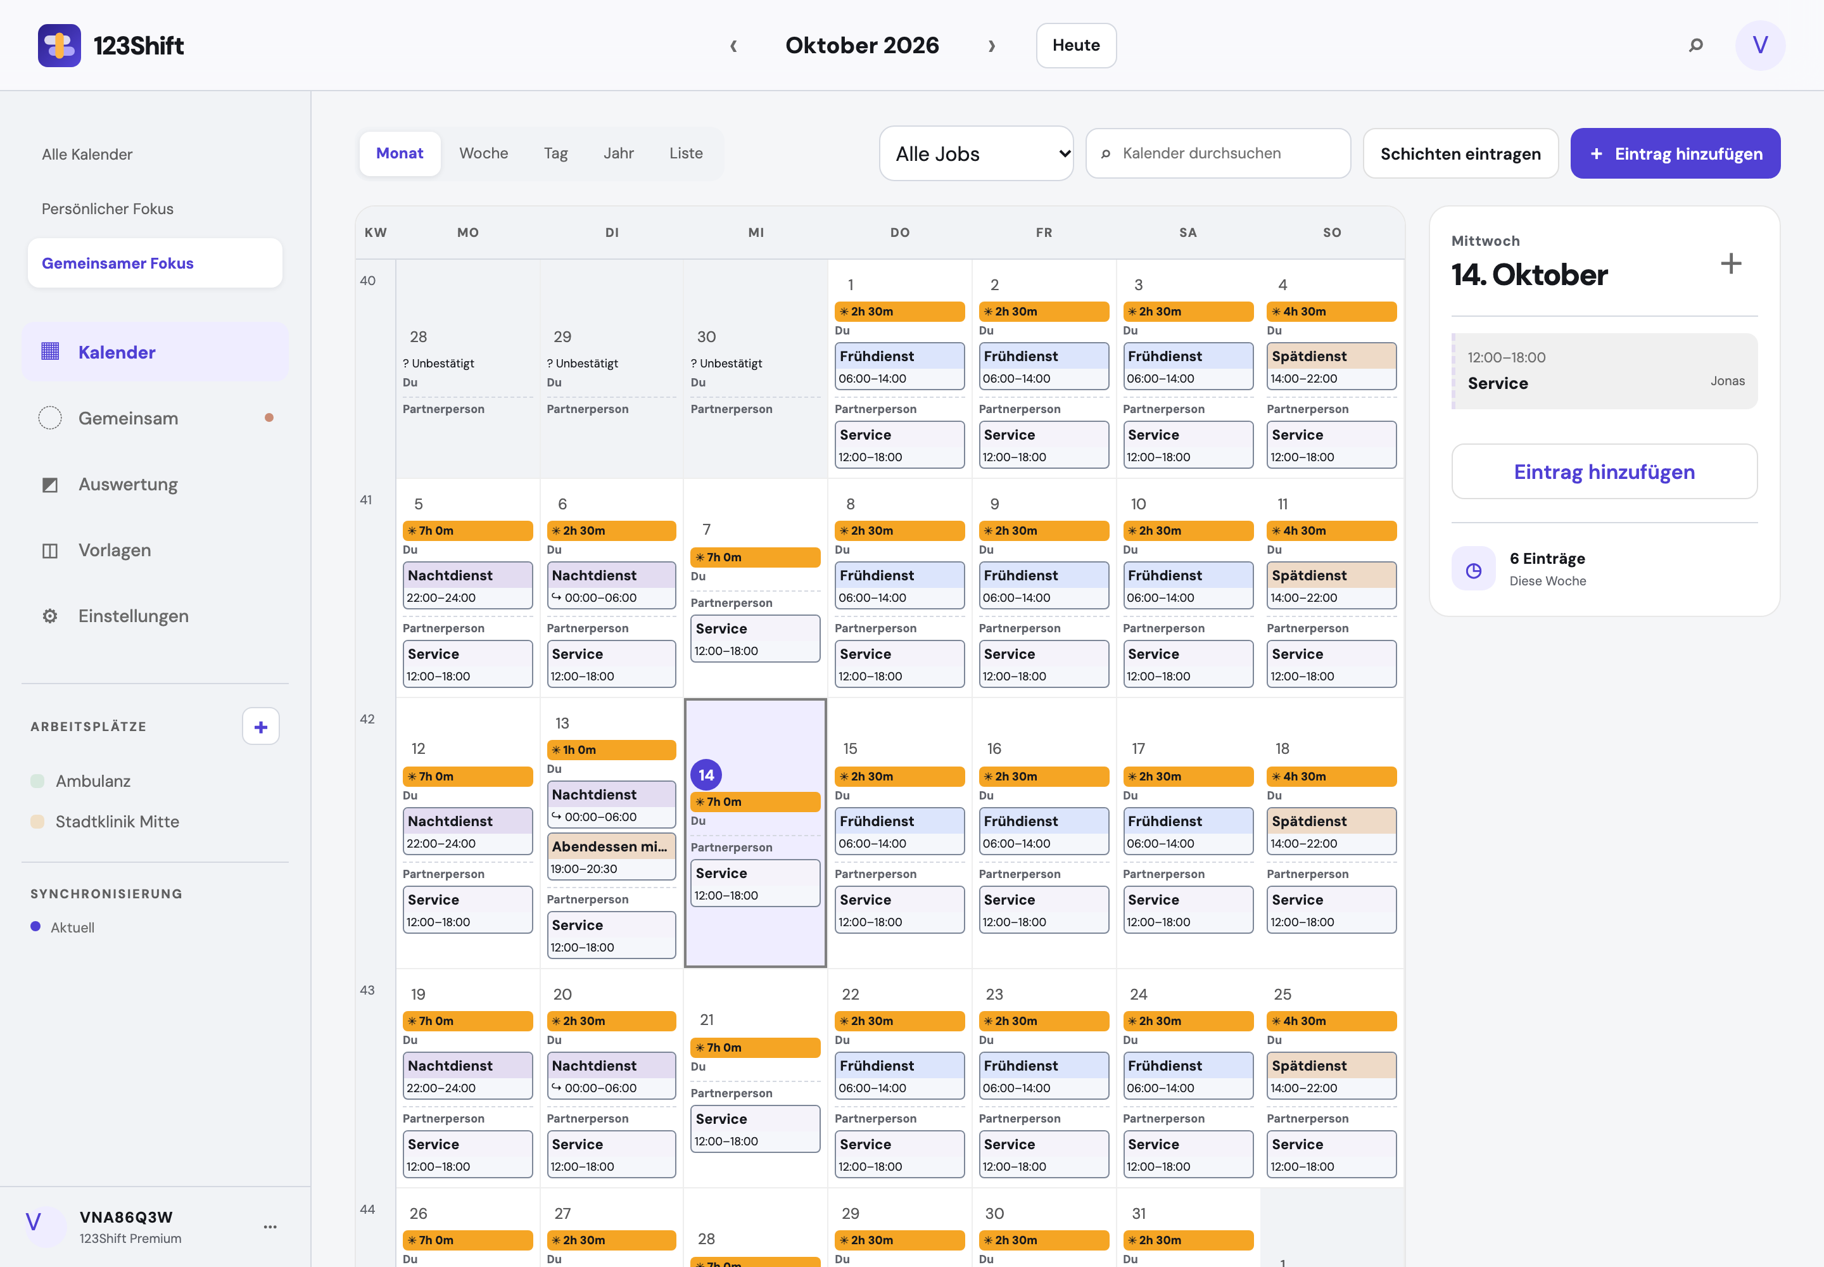Open account options three-dots menu
Screen dimensions: 1824x1267
click(270, 1226)
